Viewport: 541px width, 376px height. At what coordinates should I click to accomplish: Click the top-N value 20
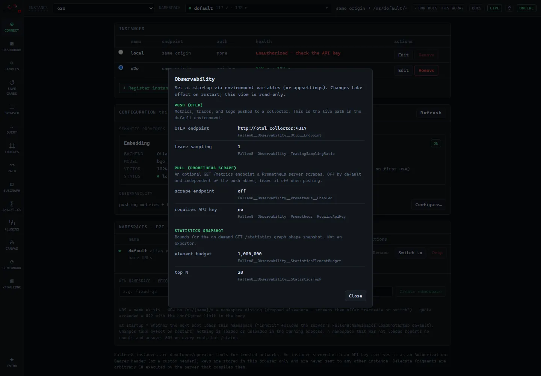pos(240,272)
